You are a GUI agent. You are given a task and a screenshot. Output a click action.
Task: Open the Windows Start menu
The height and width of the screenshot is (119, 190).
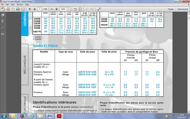pyautogui.click(x=4, y=116)
